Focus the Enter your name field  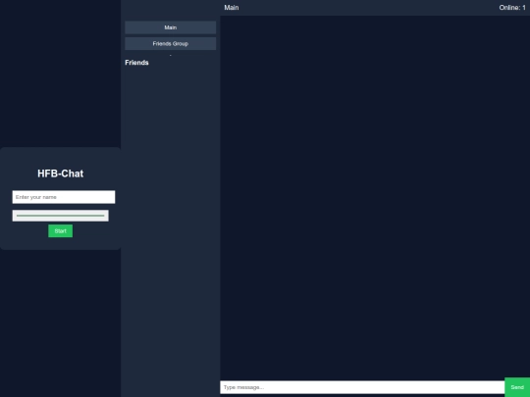pos(64,197)
